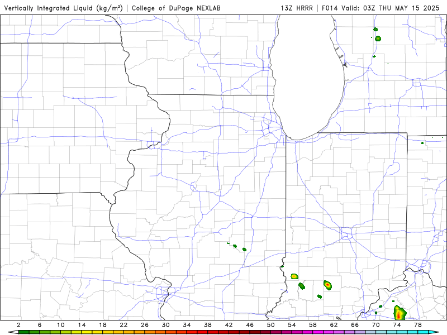
Task: Click the color scale label '26'
Action: [x=145, y=325]
